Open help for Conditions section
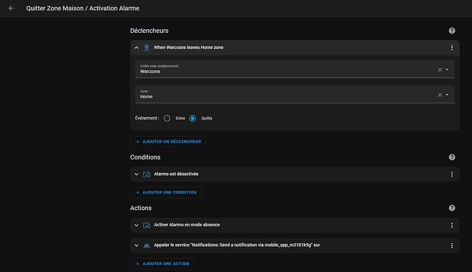Image resolution: width=472 pixels, height=272 pixels. pos(451,157)
